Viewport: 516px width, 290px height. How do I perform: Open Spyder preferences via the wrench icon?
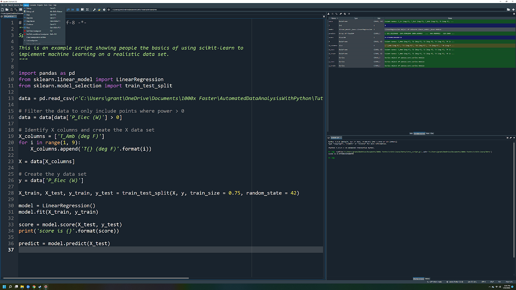click(95, 9)
